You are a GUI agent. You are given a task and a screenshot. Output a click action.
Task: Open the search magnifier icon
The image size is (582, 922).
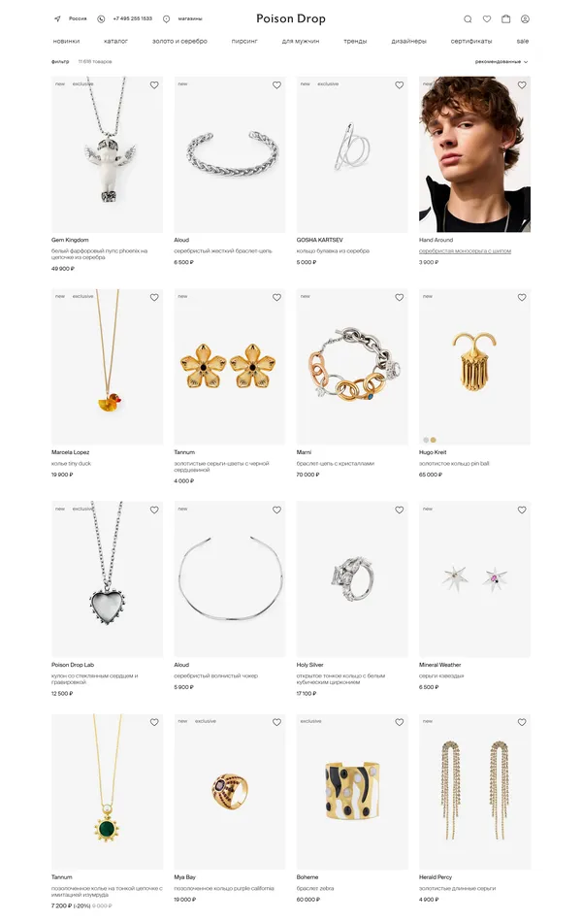pyautogui.click(x=468, y=18)
